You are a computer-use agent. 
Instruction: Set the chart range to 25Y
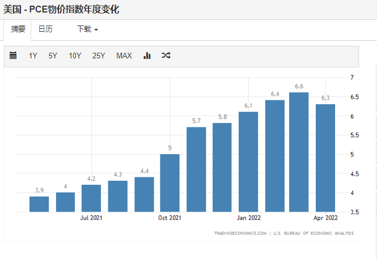pos(99,56)
